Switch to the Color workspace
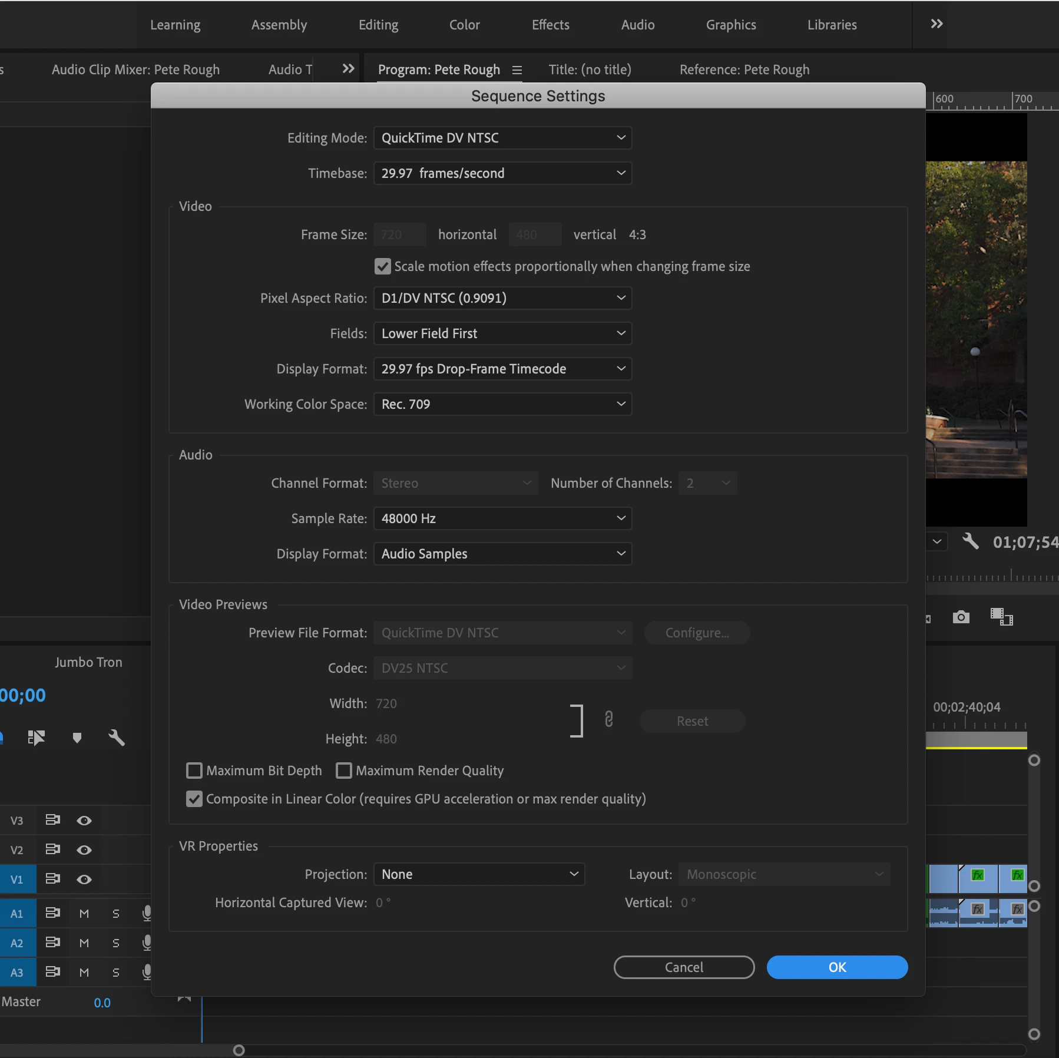The height and width of the screenshot is (1058, 1059). [465, 25]
